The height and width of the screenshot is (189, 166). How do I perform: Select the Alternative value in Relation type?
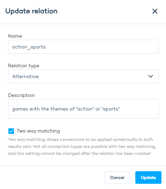coord(25,76)
